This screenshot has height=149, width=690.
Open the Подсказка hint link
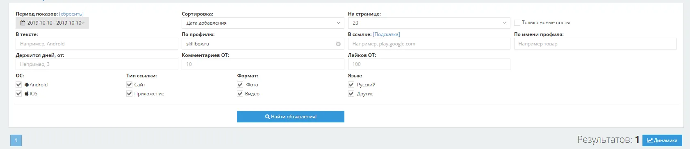click(387, 34)
